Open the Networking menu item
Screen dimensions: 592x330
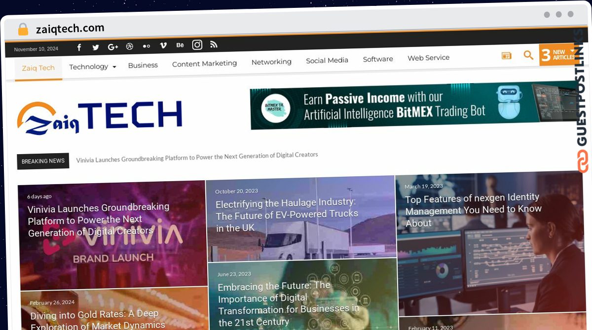(x=271, y=62)
